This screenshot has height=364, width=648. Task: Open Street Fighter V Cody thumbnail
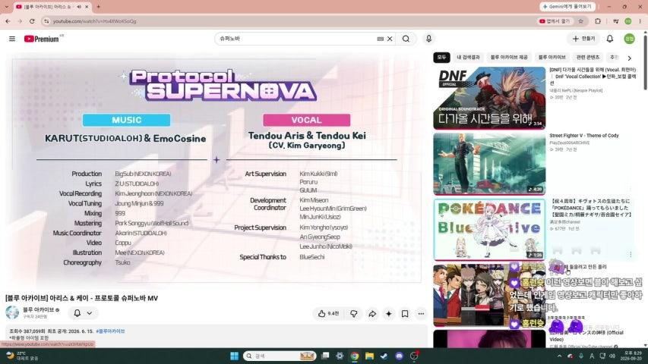click(x=489, y=164)
